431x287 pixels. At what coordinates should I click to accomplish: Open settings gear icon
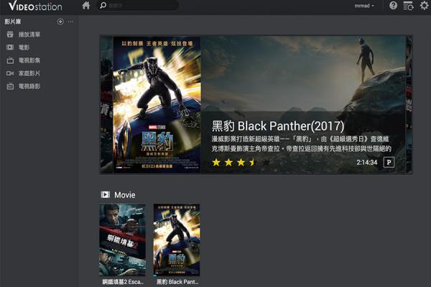pyautogui.click(x=424, y=6)
